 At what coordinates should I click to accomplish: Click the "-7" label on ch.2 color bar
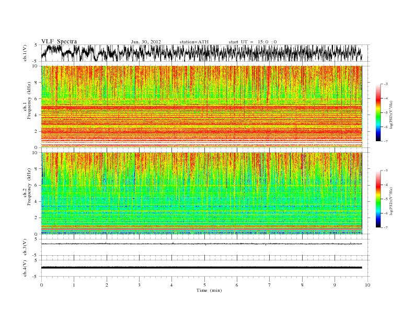[x=386, y=227]
